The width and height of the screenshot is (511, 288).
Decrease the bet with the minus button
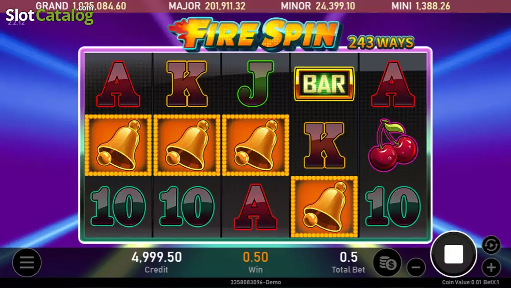[x=416, y=268]
